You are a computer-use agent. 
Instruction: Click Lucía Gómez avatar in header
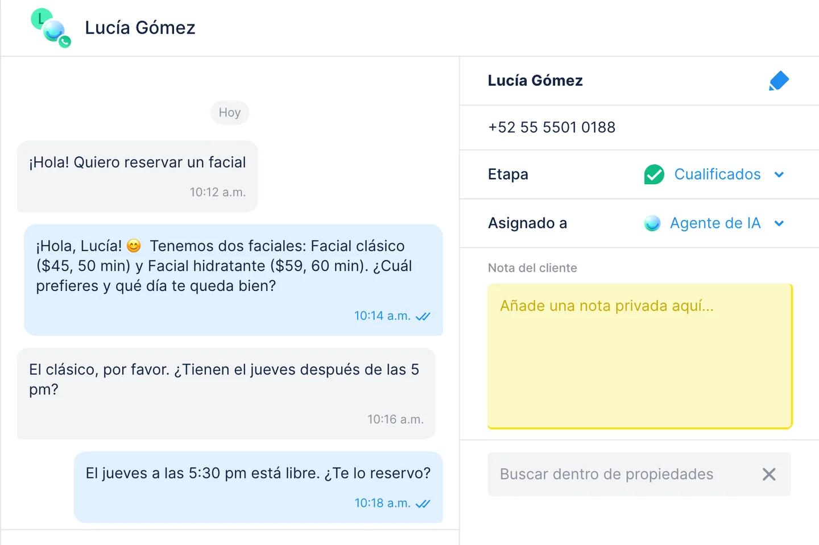51,28
